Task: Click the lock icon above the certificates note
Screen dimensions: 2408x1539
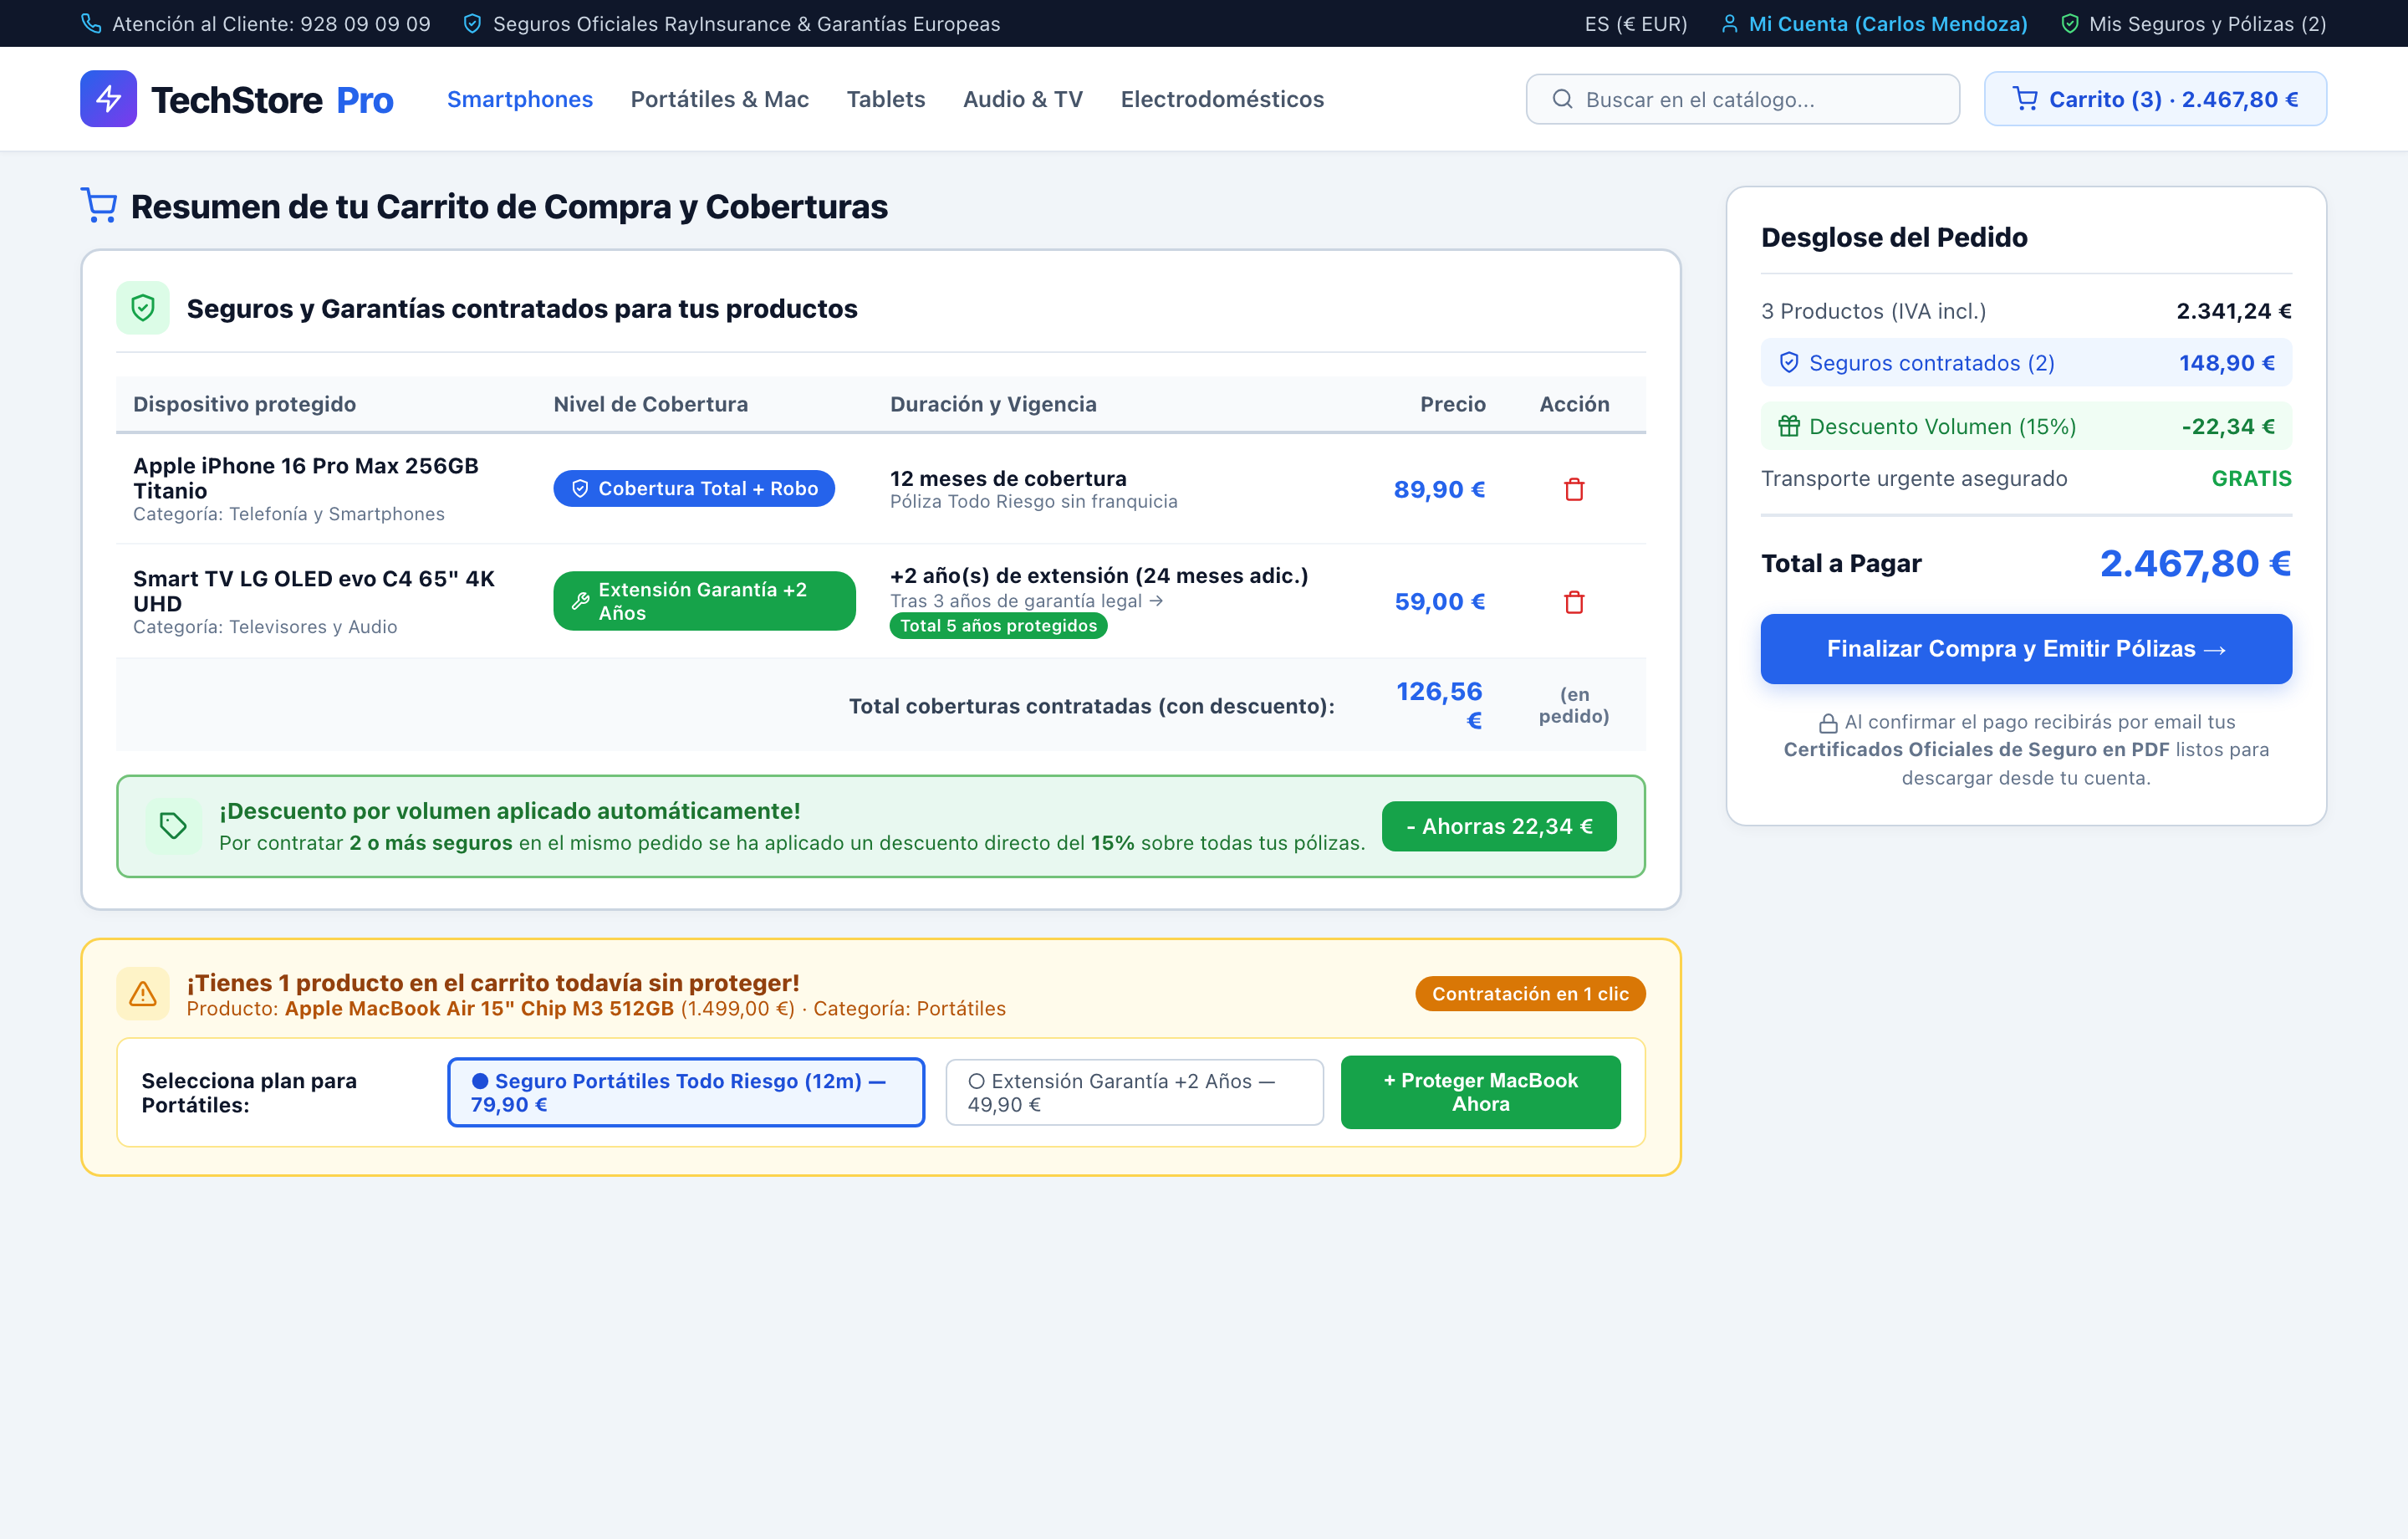Action: 1828,723
